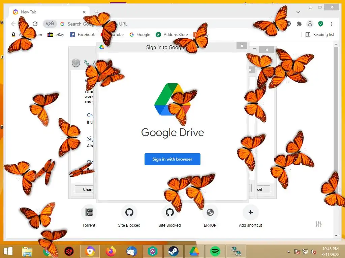The height and width of the screenshot is (258, 345).
Task: Open the taskbar clock showing 10:45 PM
Action: pyautogui.click(x=331, y=251)
